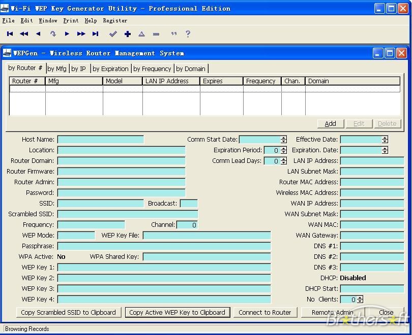Viewport: 412px width, 335px height.
Task: Click the No Clients spinner arrows
Action: (360, 299)
